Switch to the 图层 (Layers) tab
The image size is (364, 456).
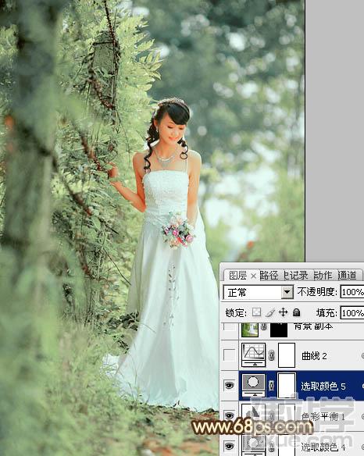[237, 275]
